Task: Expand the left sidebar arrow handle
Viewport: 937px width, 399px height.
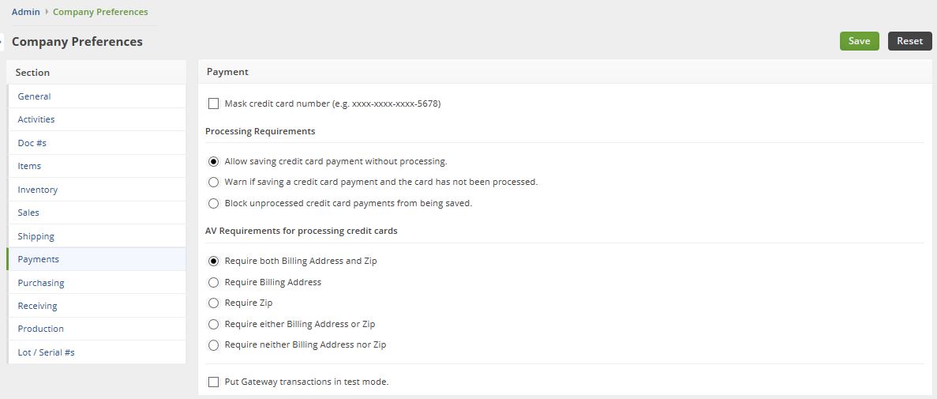Action: click(x=2, y=42)
